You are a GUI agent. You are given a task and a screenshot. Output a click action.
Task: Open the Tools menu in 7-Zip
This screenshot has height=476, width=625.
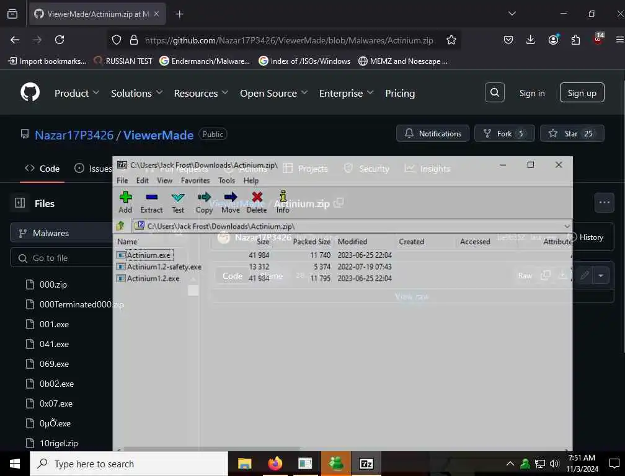(226, 180)
